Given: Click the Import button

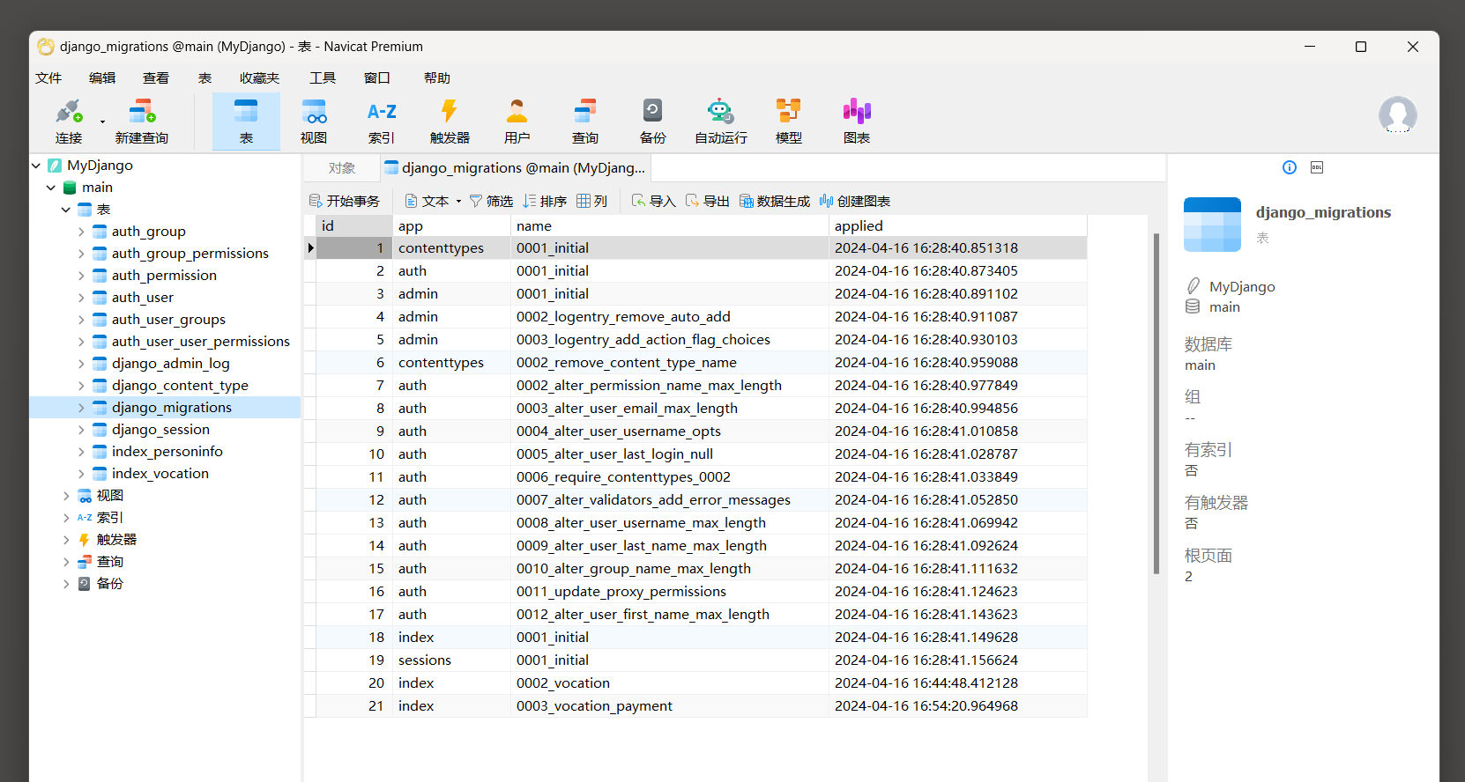Looking at the screenshot, I should [654, 201].
